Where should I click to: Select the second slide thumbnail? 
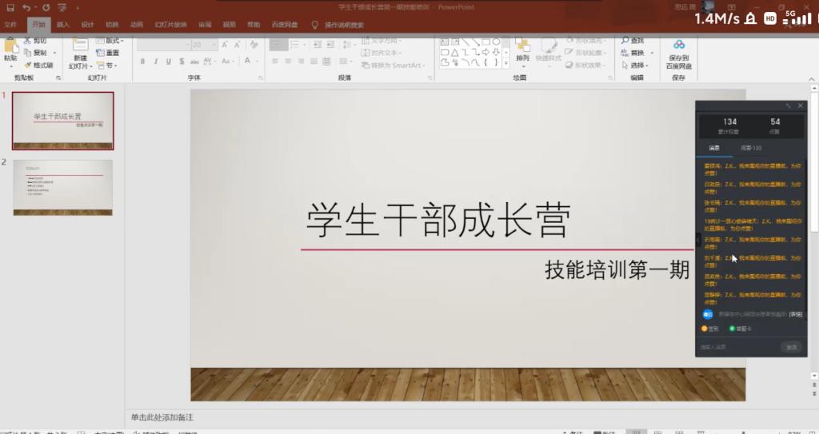pos(62,187)
